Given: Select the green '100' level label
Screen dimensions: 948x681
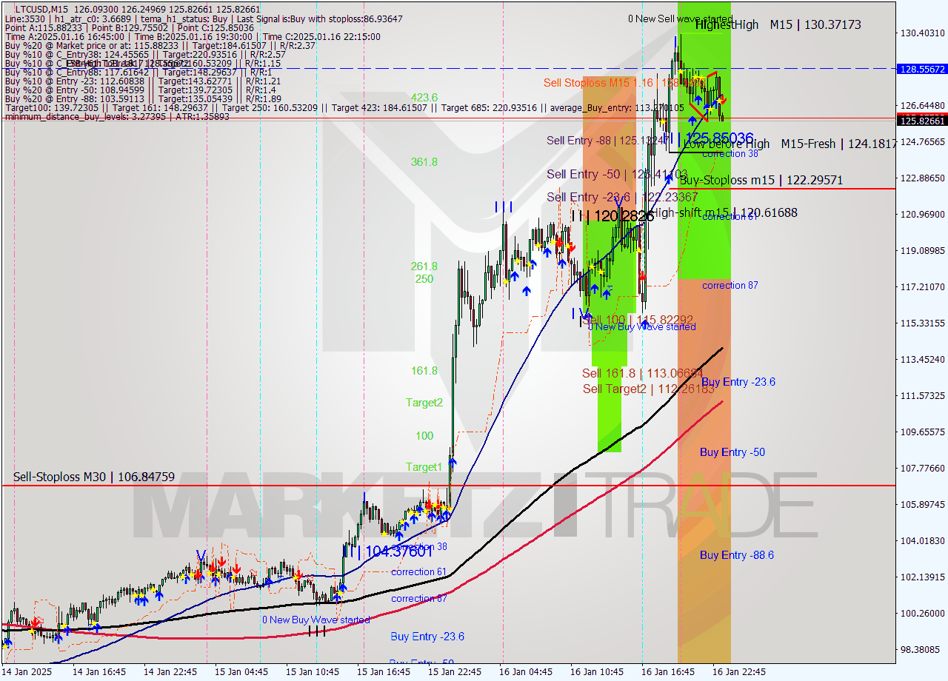Looking at the screenshot, I should click(424, 436).
